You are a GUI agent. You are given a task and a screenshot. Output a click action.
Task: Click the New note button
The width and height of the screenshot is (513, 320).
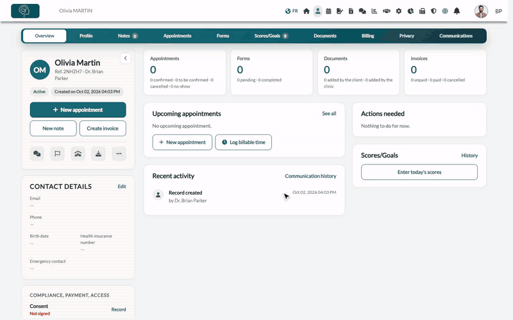coord(53,129)
